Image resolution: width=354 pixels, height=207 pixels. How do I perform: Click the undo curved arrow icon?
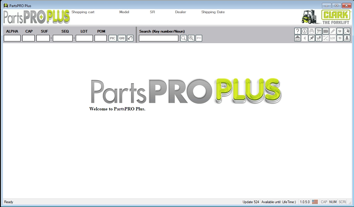point(130,38)
